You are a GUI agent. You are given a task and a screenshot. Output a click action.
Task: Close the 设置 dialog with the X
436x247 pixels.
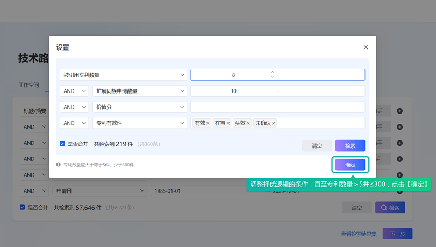pyautogui.click(x=366, y=47)
